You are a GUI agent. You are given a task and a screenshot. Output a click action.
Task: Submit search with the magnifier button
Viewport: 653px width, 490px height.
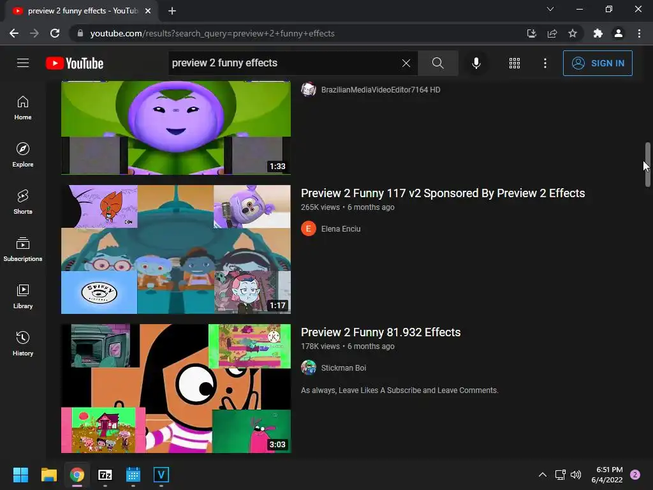coord(437,63)
